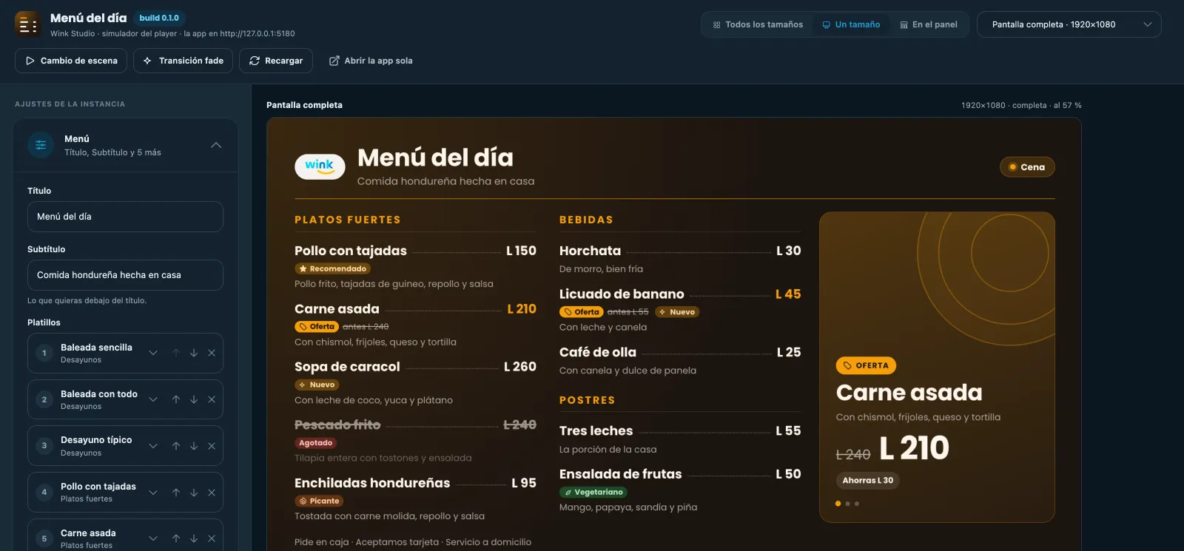This screenshot has width=1184, height=551.
Task: Delete the Baleada con todo dish
Action: pos(212,399)
